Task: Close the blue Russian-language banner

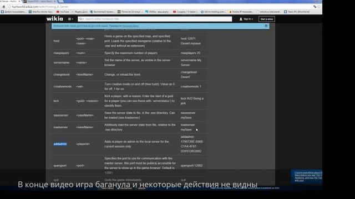Action: tap(266, 26)
